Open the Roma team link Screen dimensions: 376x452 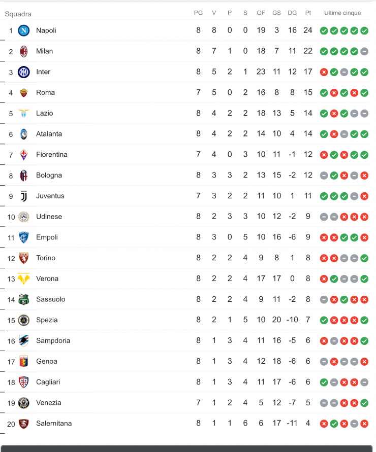(45, 92)
